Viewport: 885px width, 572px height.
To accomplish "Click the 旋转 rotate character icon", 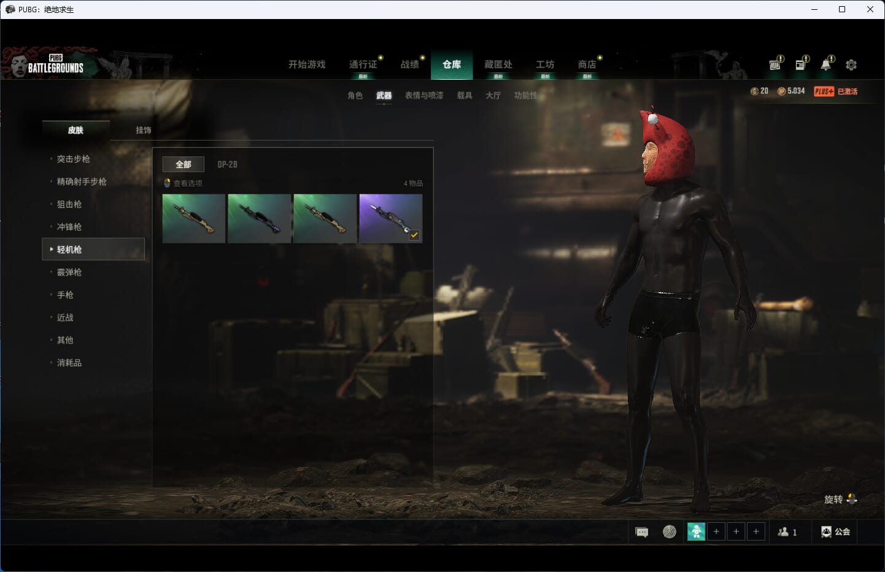I will tap(852, 499).
